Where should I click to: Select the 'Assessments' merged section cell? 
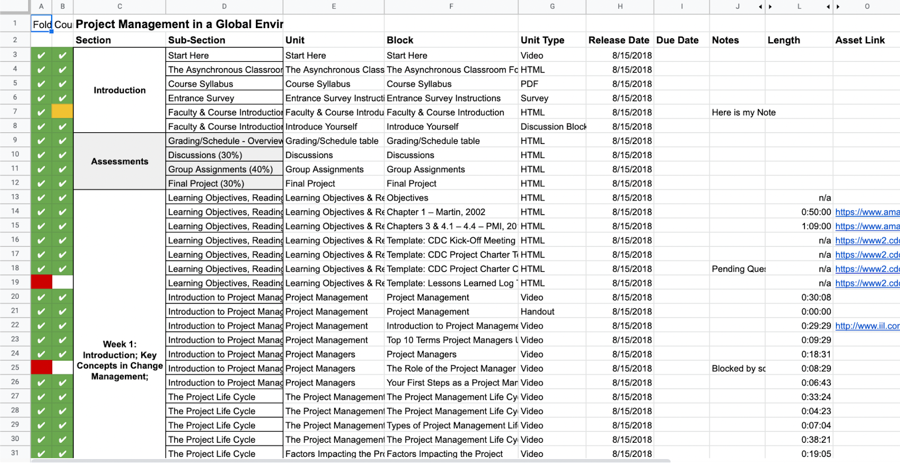tap(119, 161)
